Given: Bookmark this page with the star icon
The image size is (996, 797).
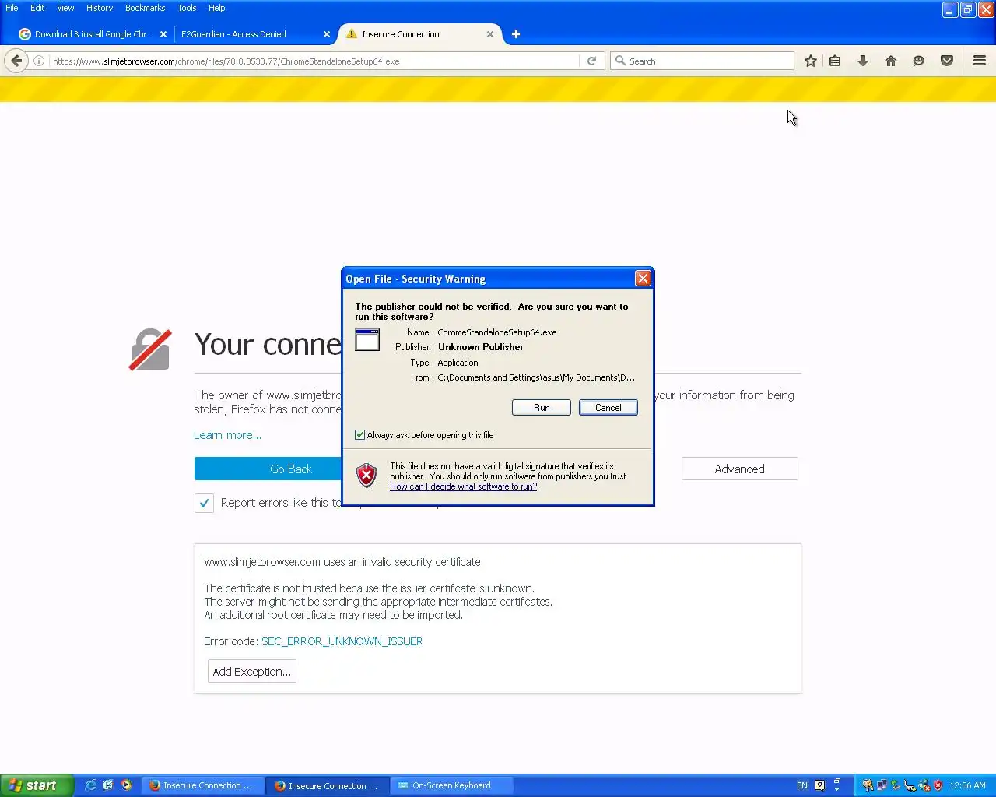Looking at the screenshot, I should [x=811, y=61].
